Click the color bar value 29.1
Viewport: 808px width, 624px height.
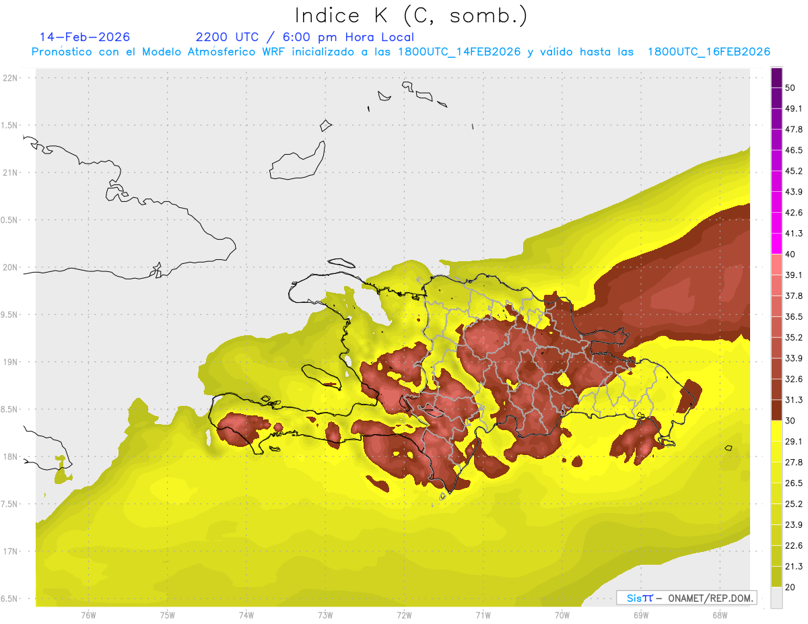click(x=794, y=442)
